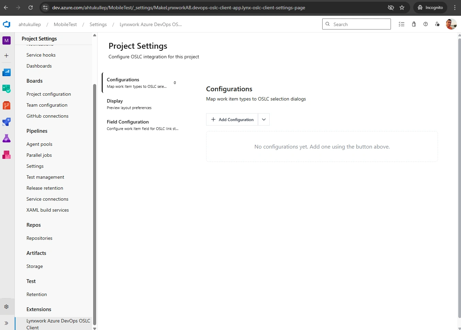Screen dimensions: 461x330
Task: Click the left panel scrollbar up arrow
Action: [95, 35]
